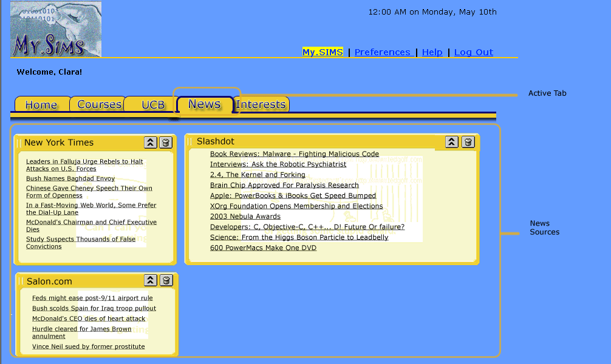
Task: Open 'McDonald's Chairman and Chief Executive Dies'
Action: [x=91, y=226]
